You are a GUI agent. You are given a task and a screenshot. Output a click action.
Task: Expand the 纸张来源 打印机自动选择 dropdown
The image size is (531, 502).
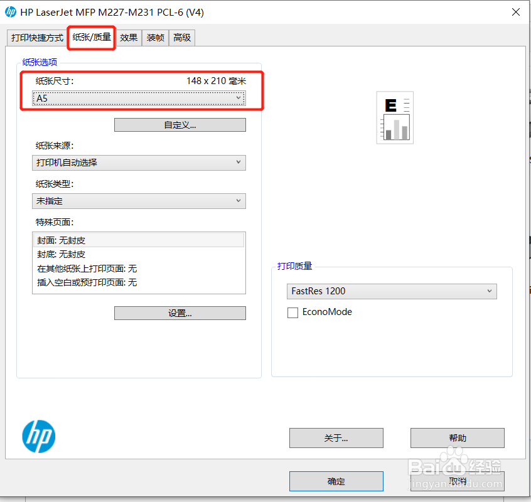tap(139, 163)
